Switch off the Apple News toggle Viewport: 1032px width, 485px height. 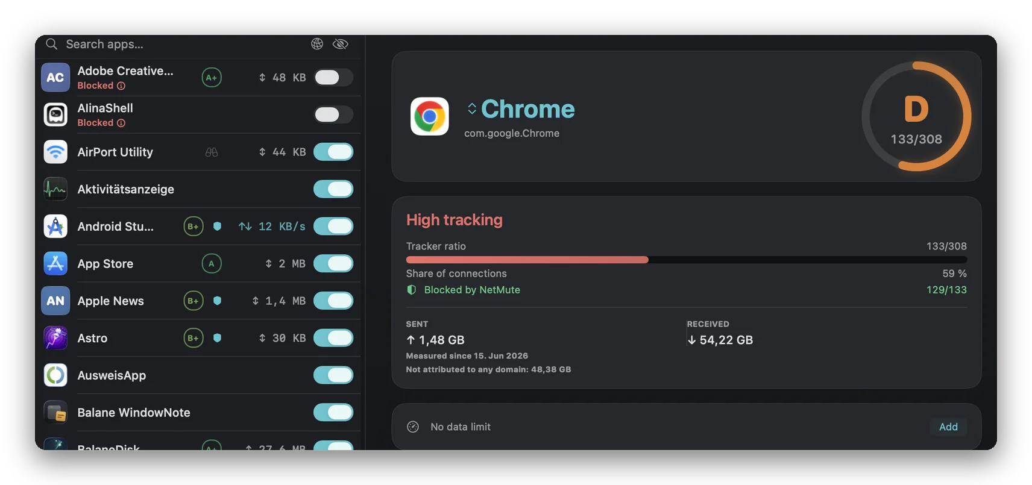pos(333,301)
